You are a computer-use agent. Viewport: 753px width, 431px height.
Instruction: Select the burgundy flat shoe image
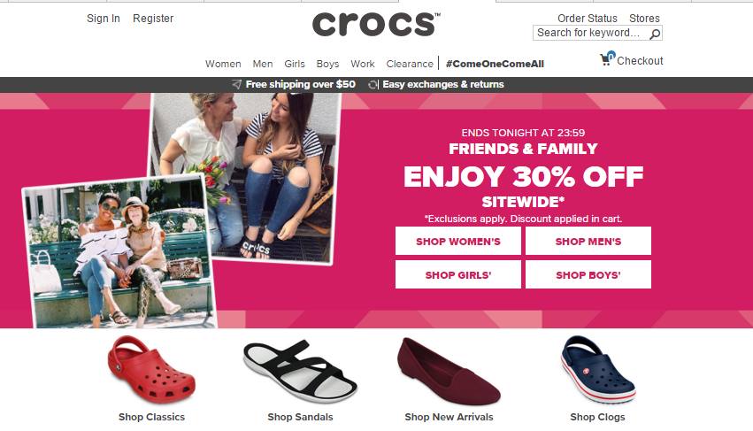coord(449,371)
